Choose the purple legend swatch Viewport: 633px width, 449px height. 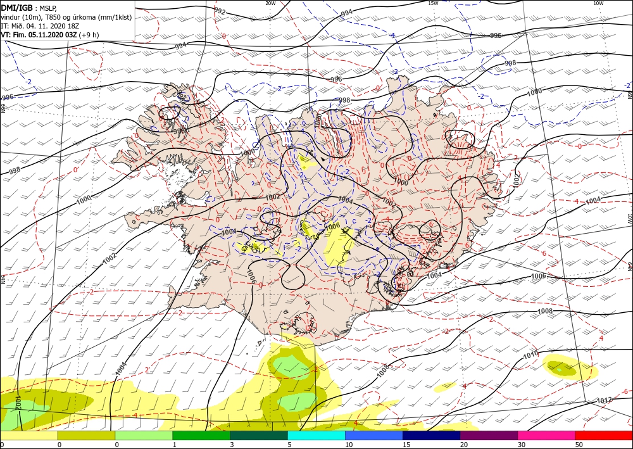point(489,435)
